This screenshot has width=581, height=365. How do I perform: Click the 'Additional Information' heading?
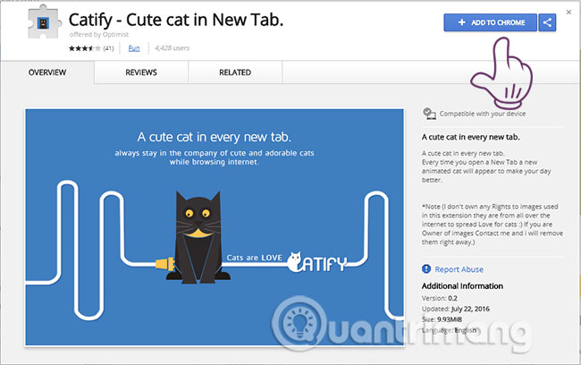[462, 286]
